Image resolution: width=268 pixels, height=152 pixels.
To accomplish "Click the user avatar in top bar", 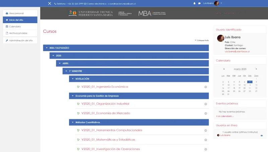I will coord(216,3).
